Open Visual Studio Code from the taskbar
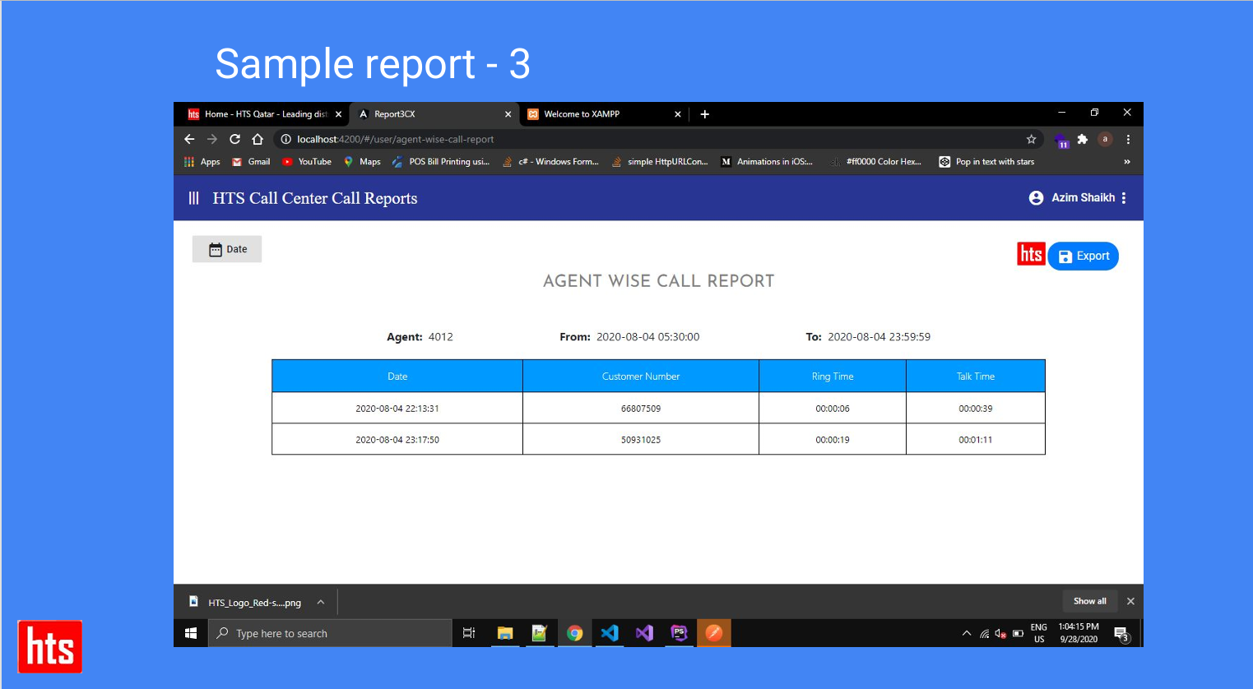 (610, 633)
